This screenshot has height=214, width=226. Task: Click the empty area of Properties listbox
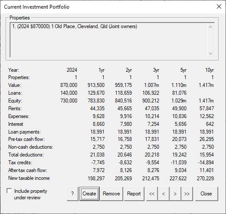coord(108,43)
